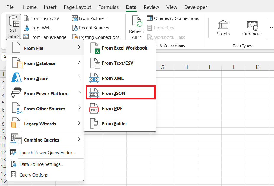Click the From Text/CSV ribbon icon
The height and width of the screenshot is (186, 274).
click(26, 18)
